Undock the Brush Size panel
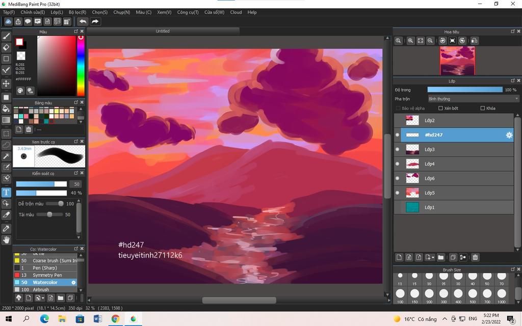Screen dimensions: 522x326 (x=513, y=269)
